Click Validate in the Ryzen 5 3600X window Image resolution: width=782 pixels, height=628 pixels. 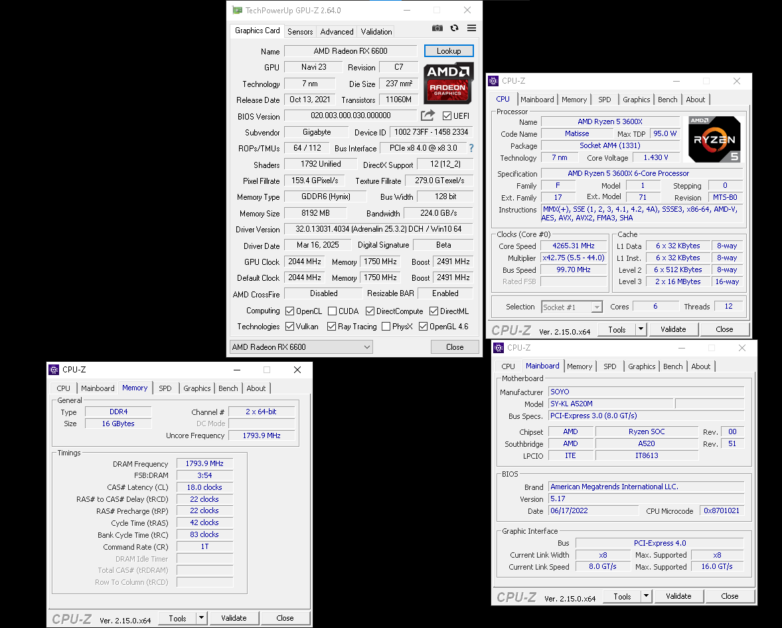673,329
